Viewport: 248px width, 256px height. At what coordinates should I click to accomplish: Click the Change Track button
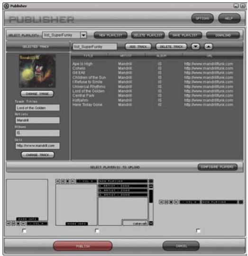point(38,155)
